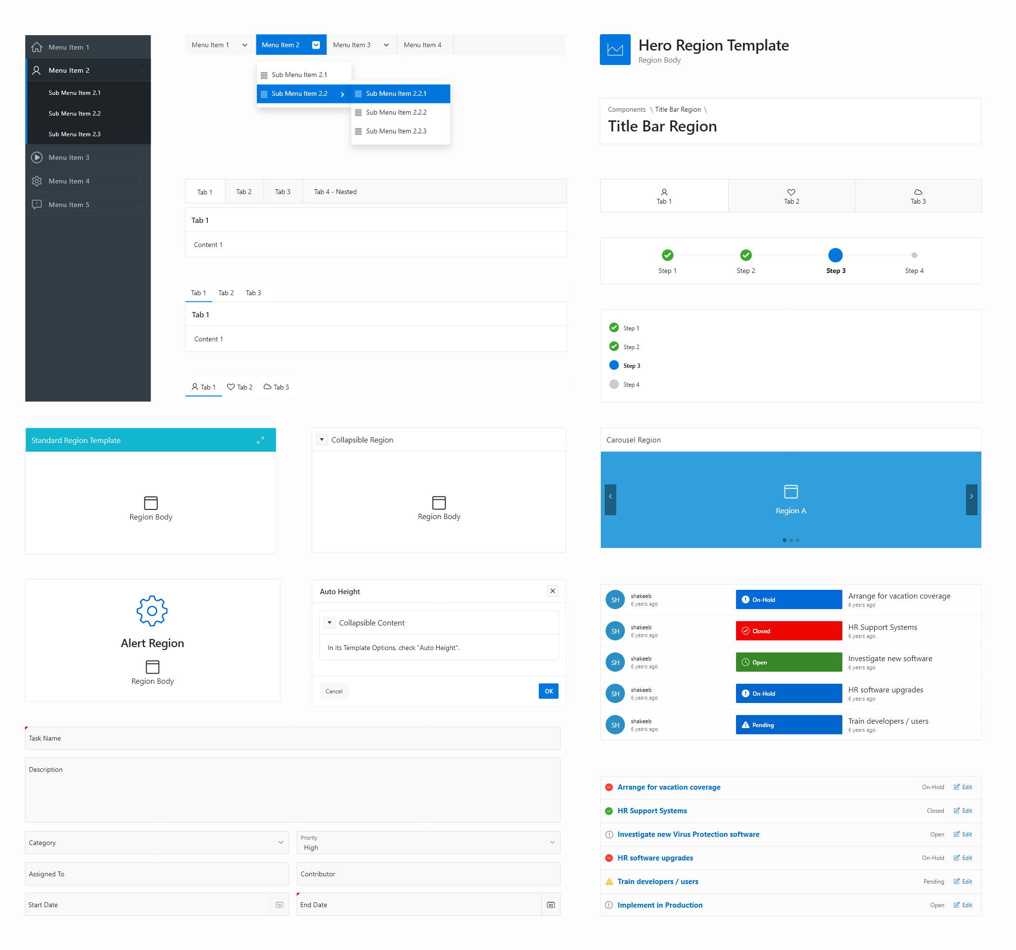Open the HR Support Systems link
This screenshot has width=1016, height=950.
(652, 811)
